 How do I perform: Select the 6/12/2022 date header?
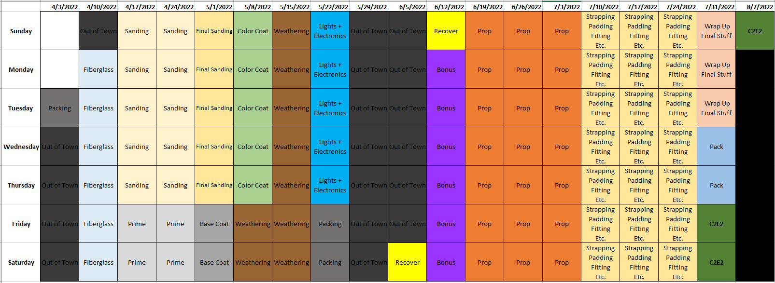coord(446,7)
